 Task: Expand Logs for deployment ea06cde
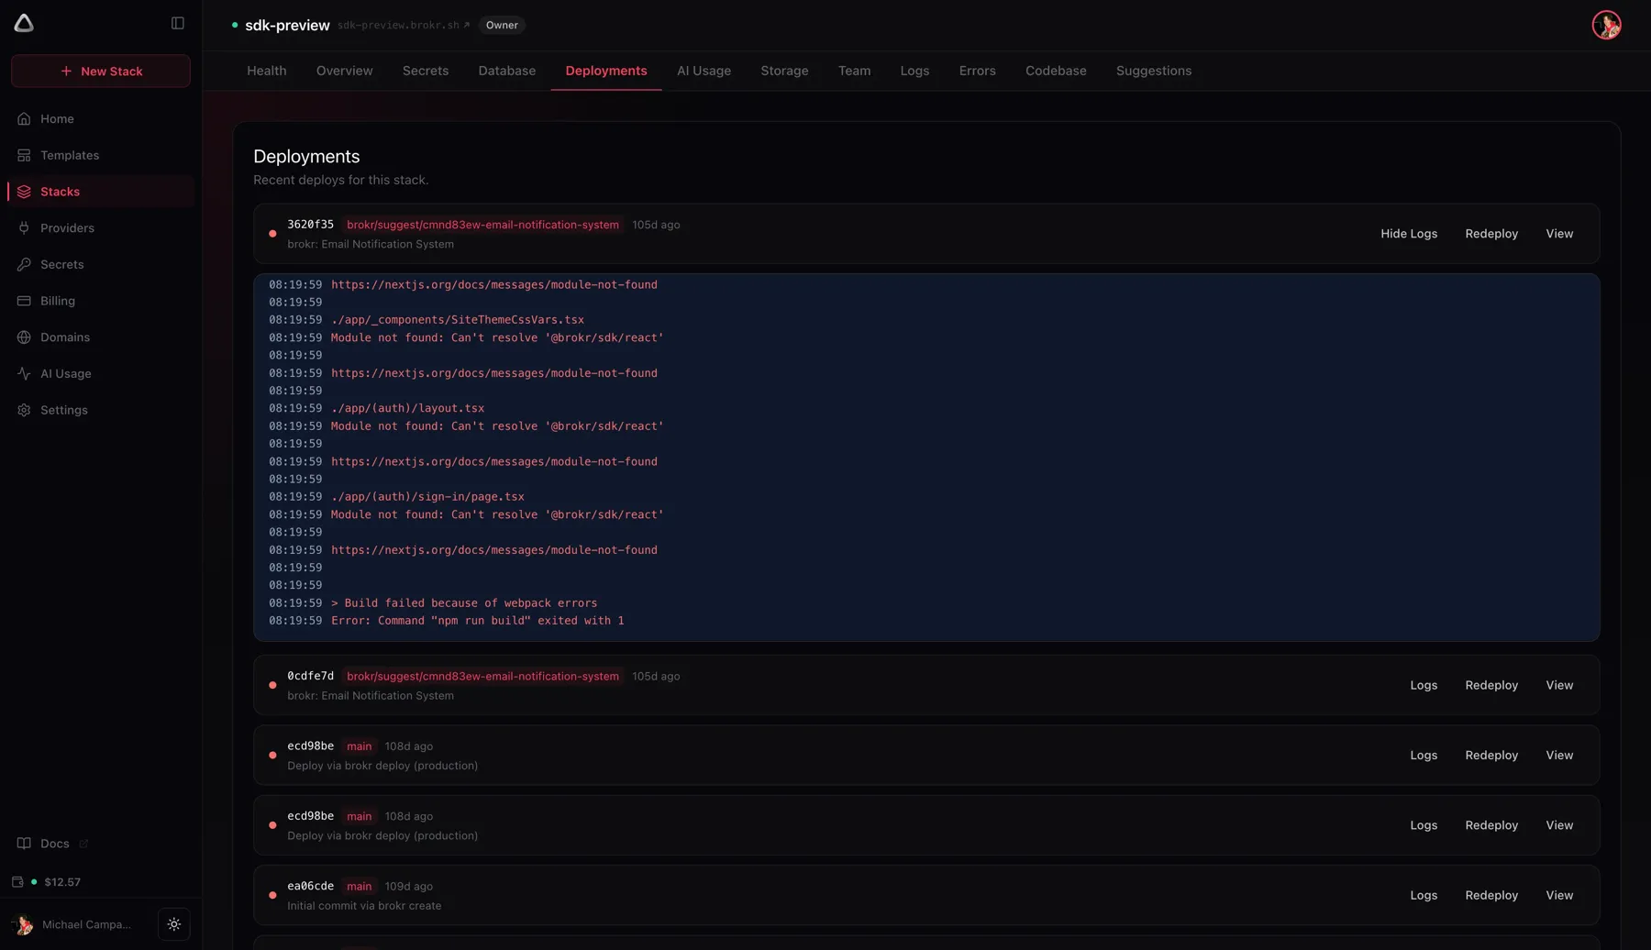tap(1424, 895)
